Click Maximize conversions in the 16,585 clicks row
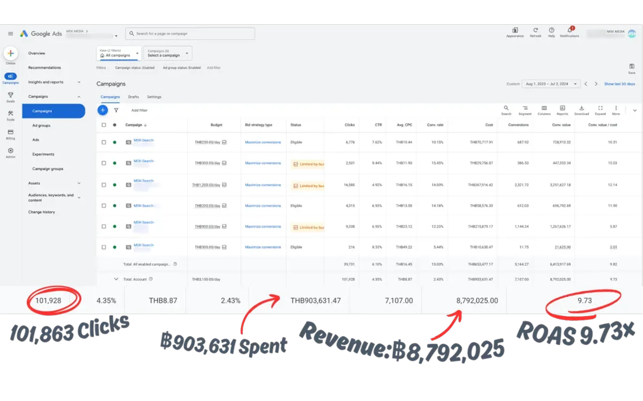This screenshot has height=401, width=643. (263, 185)
